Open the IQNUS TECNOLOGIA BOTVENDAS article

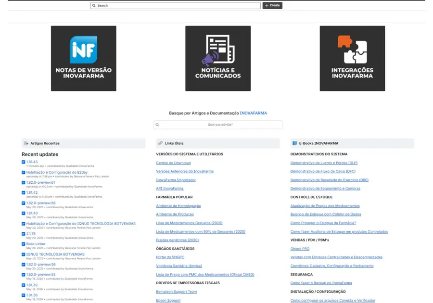[55, 254]
